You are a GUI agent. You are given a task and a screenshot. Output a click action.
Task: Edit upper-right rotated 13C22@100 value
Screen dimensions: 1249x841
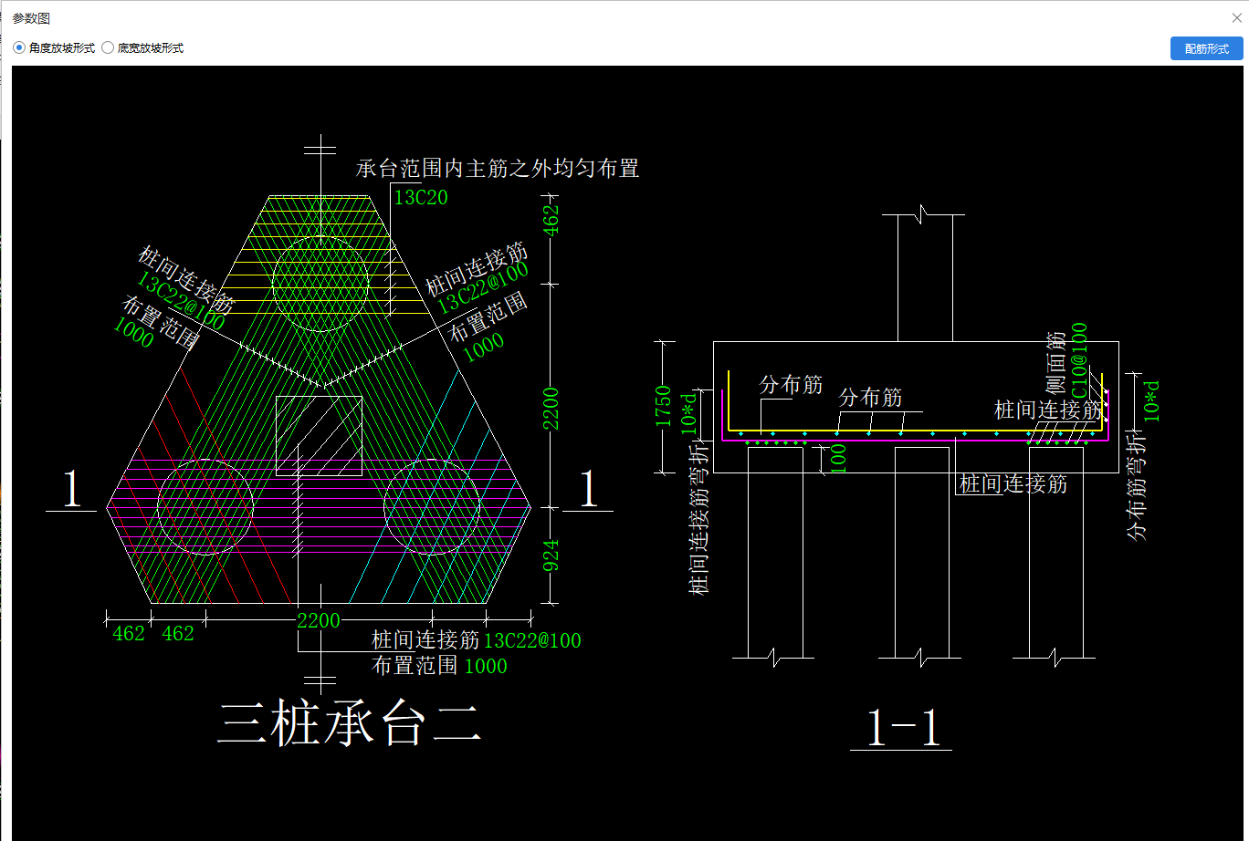click(x=483, y=288)
